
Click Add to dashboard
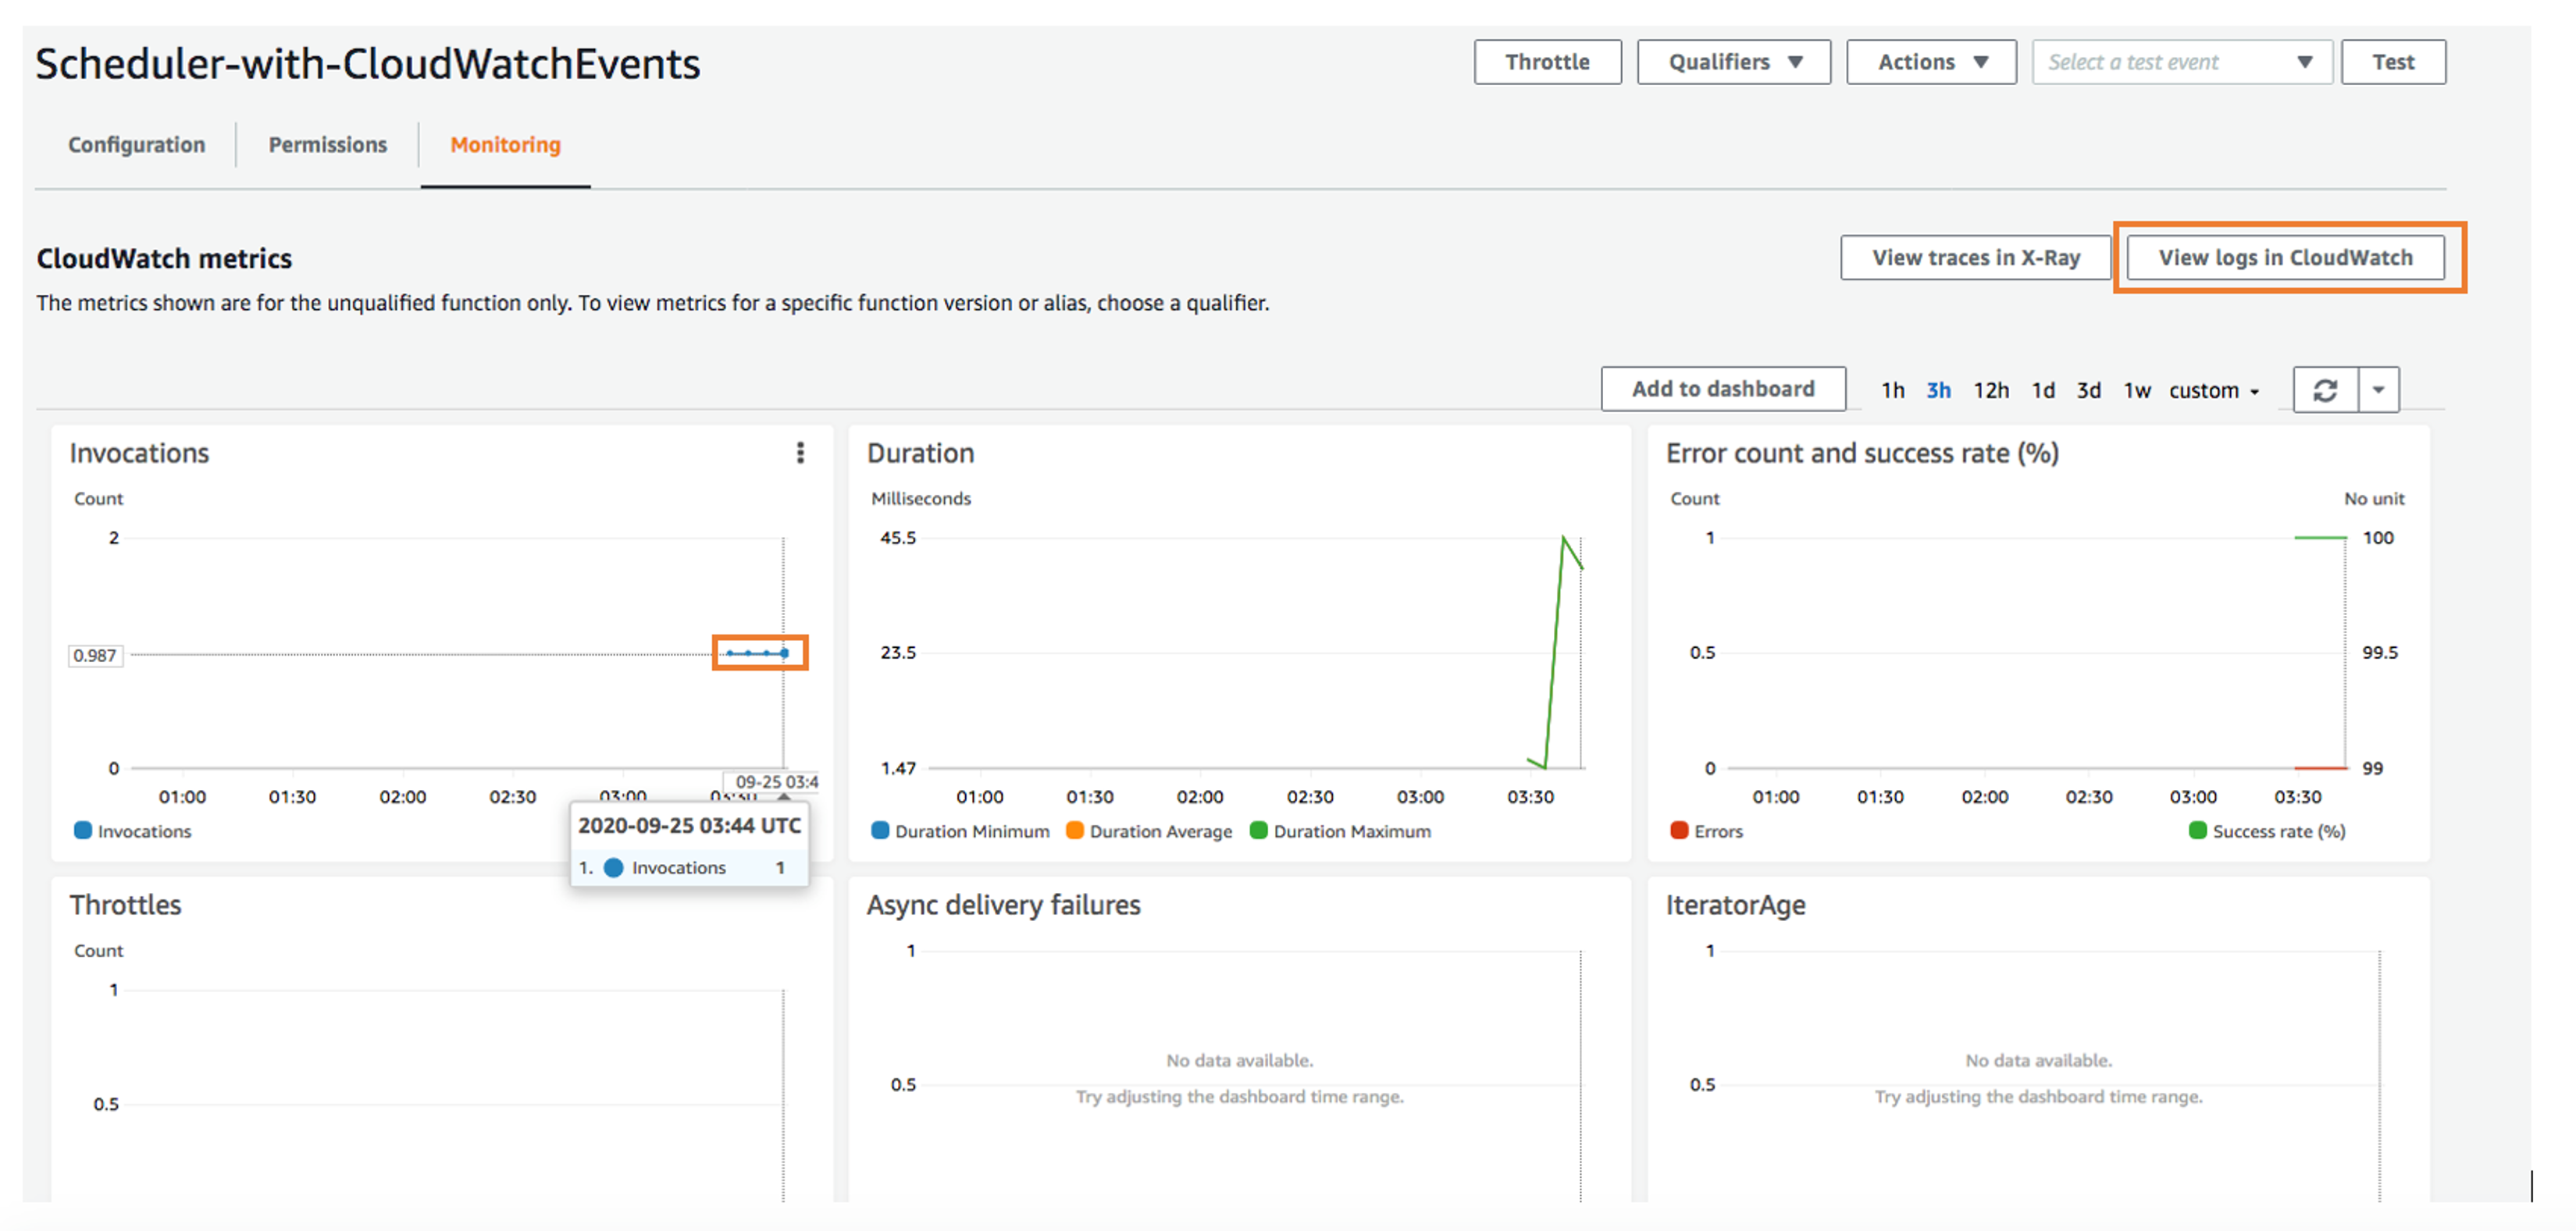[x=1723, y=388]
